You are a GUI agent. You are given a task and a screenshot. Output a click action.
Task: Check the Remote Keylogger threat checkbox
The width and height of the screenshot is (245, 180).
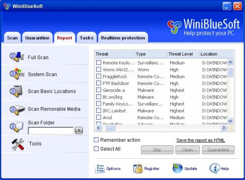[98, 63]
